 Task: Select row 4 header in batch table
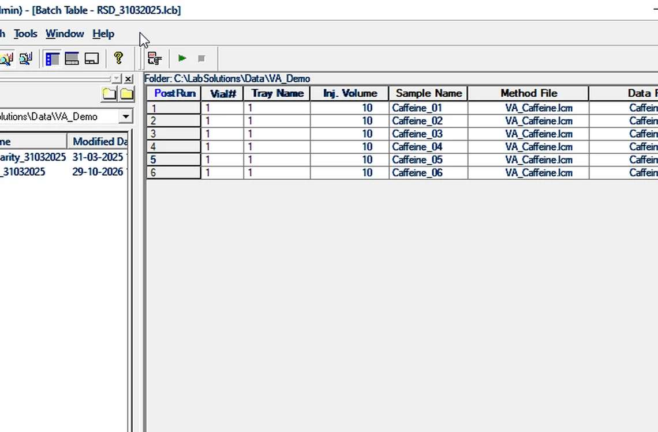pyautogui.click(x=174, y=147)
